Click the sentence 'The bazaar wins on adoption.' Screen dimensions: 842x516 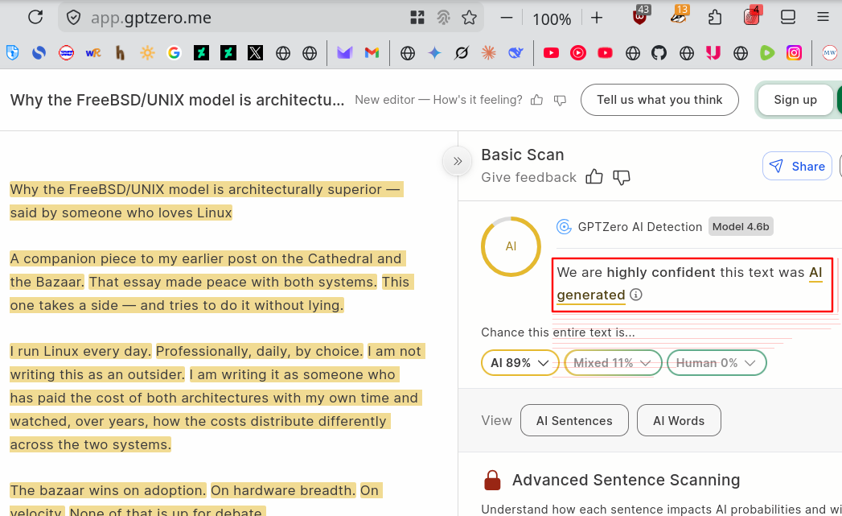click(x=108, y=491)
